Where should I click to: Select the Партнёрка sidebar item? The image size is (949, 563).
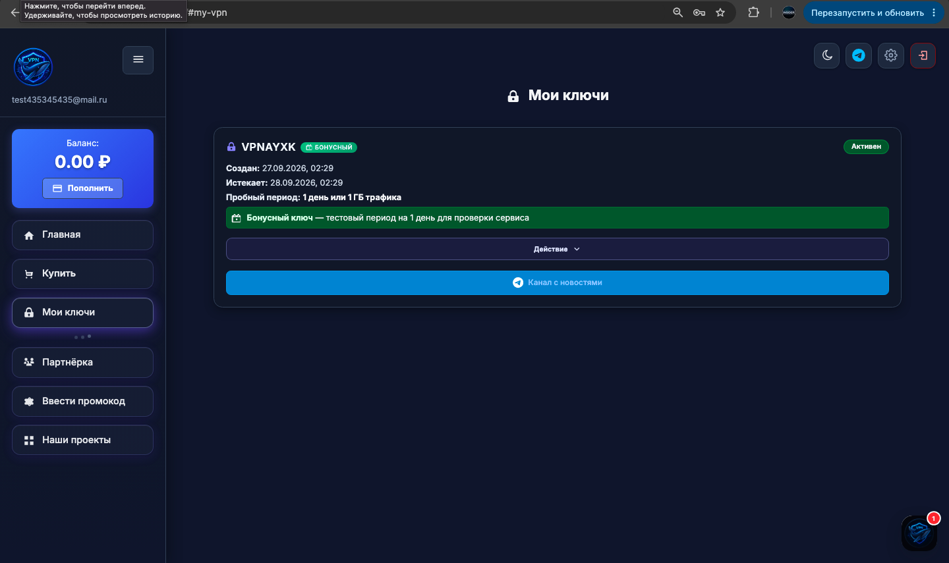pyautogui.click(x=82, y=363)
